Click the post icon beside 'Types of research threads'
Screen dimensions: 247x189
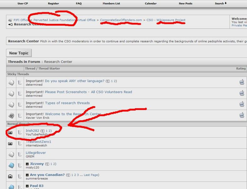coord(20,105)
